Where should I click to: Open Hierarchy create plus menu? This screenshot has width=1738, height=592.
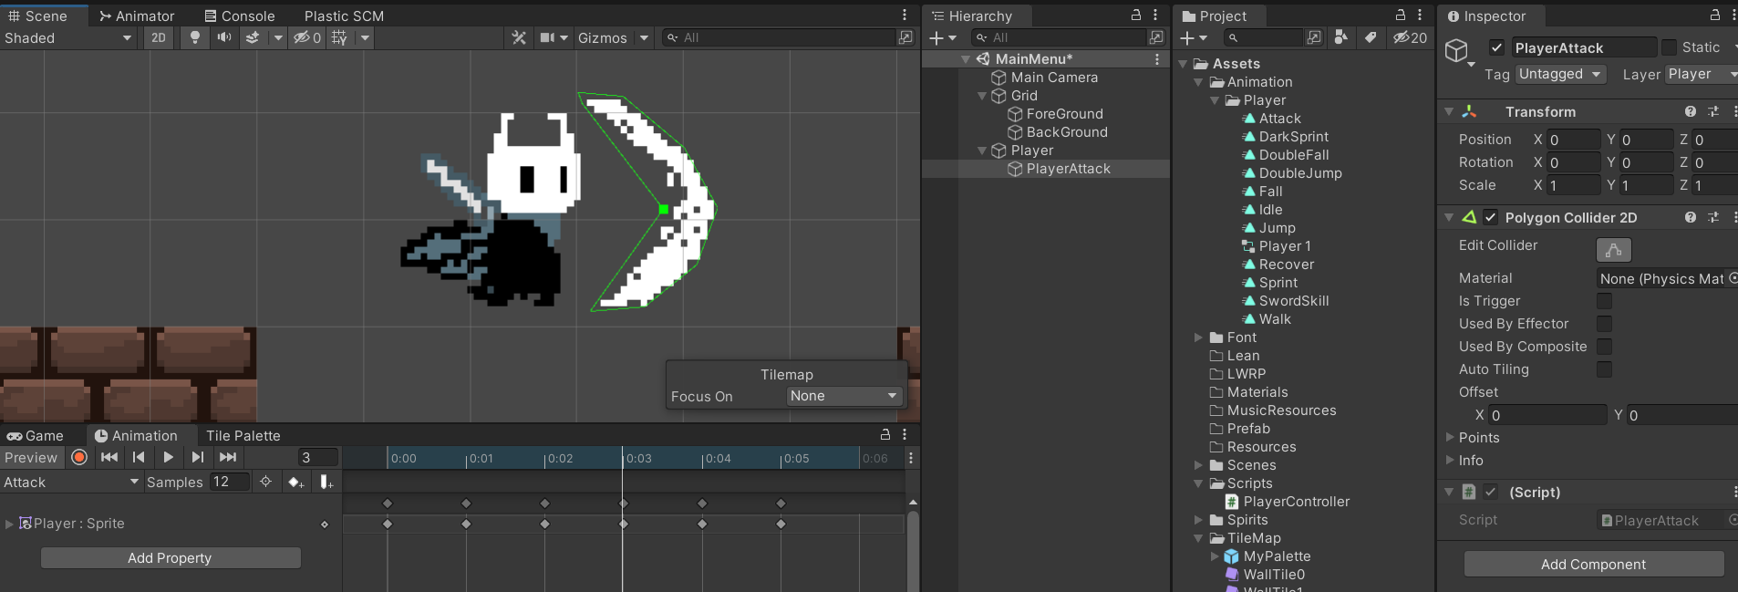942,37
